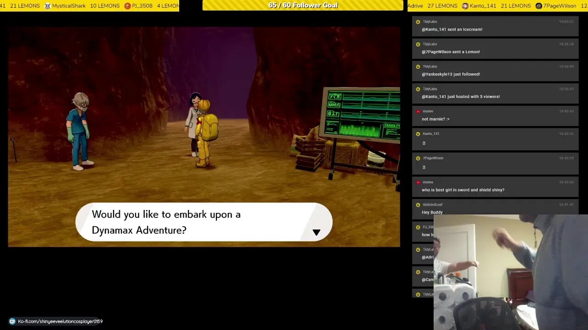Click the '7PageWilson' username in the chat list
The height and width of the screenshot is (330, 588).
tap(433, 158)
